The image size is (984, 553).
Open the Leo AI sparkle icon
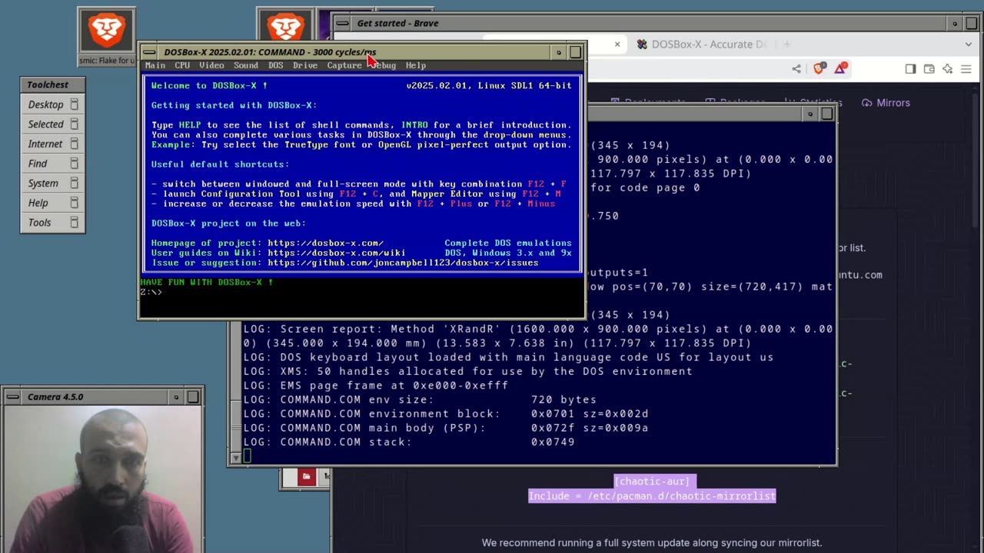click(947, 68)
